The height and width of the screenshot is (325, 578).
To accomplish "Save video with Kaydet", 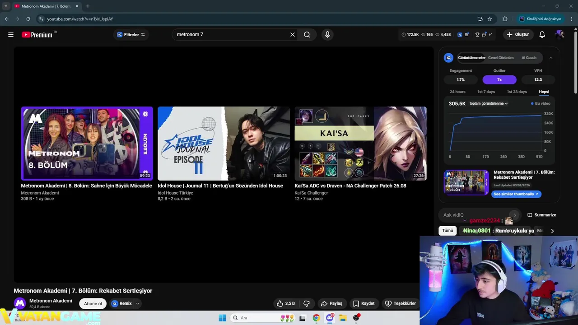I will click(x=364, y=303).
